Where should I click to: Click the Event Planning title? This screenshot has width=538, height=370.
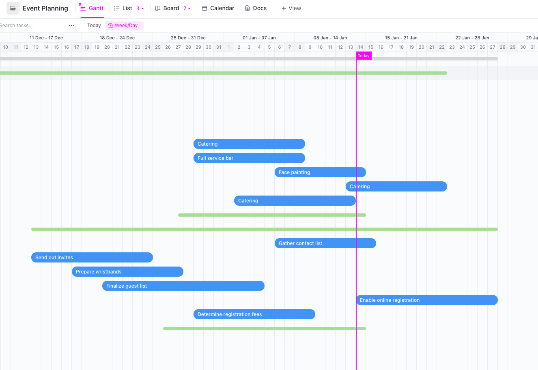45,8
